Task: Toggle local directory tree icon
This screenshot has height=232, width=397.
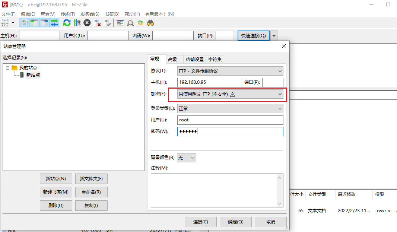Action: coord(34,23)
